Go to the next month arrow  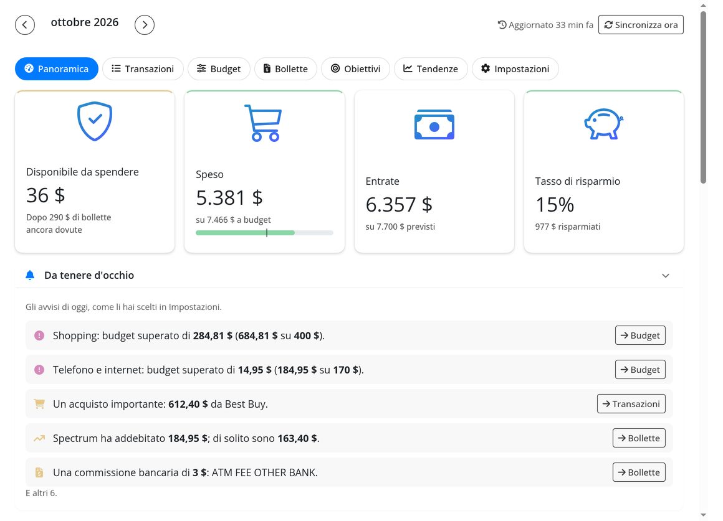(145, 25)
